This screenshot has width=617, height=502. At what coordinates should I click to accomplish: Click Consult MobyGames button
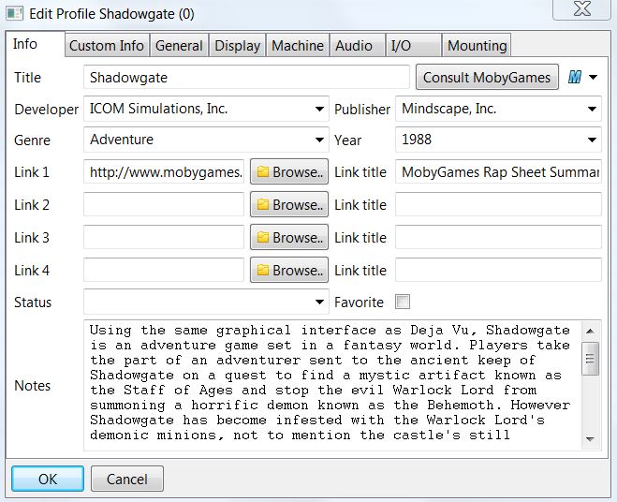tap(487, 77)
